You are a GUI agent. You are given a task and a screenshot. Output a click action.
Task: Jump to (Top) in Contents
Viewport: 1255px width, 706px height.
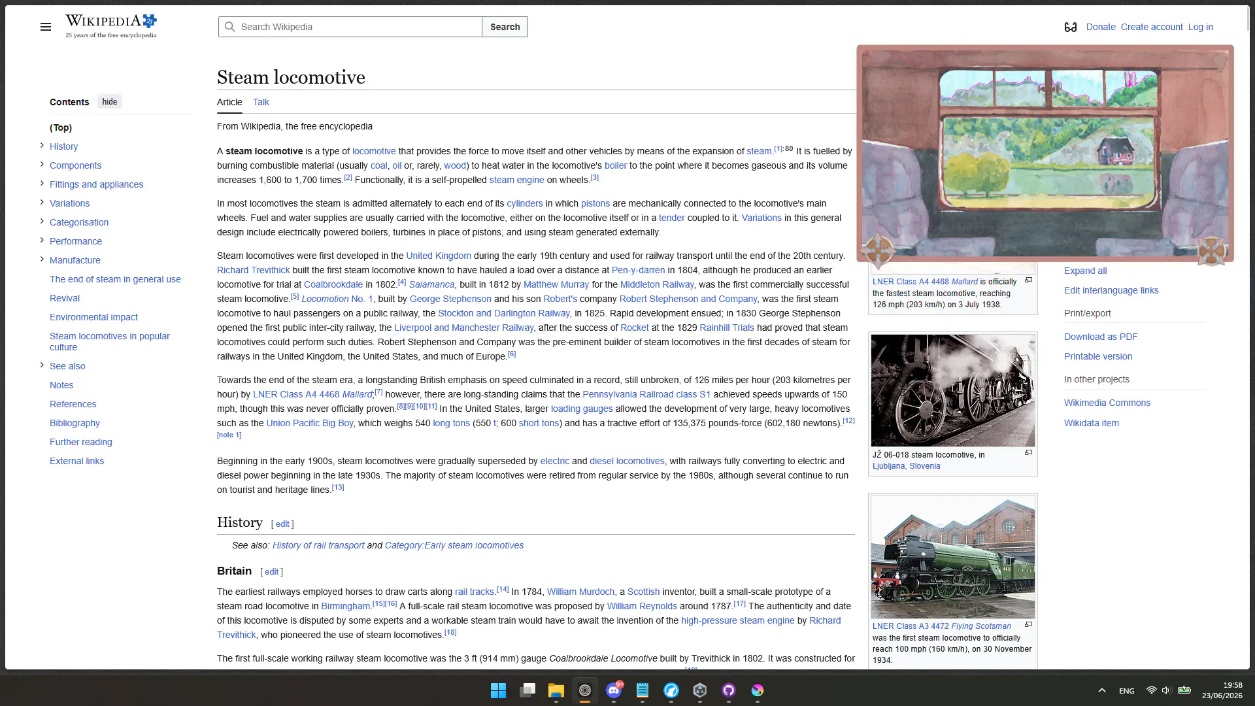(61, 127)
